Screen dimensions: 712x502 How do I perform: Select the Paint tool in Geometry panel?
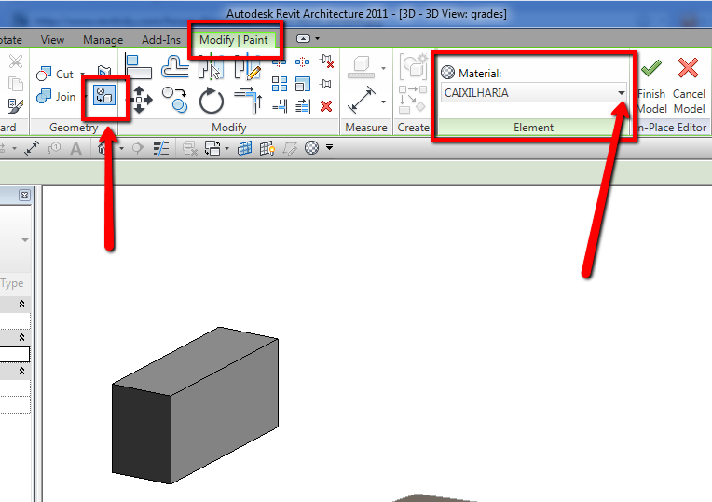pyautogui.click(x=104, y=95)
